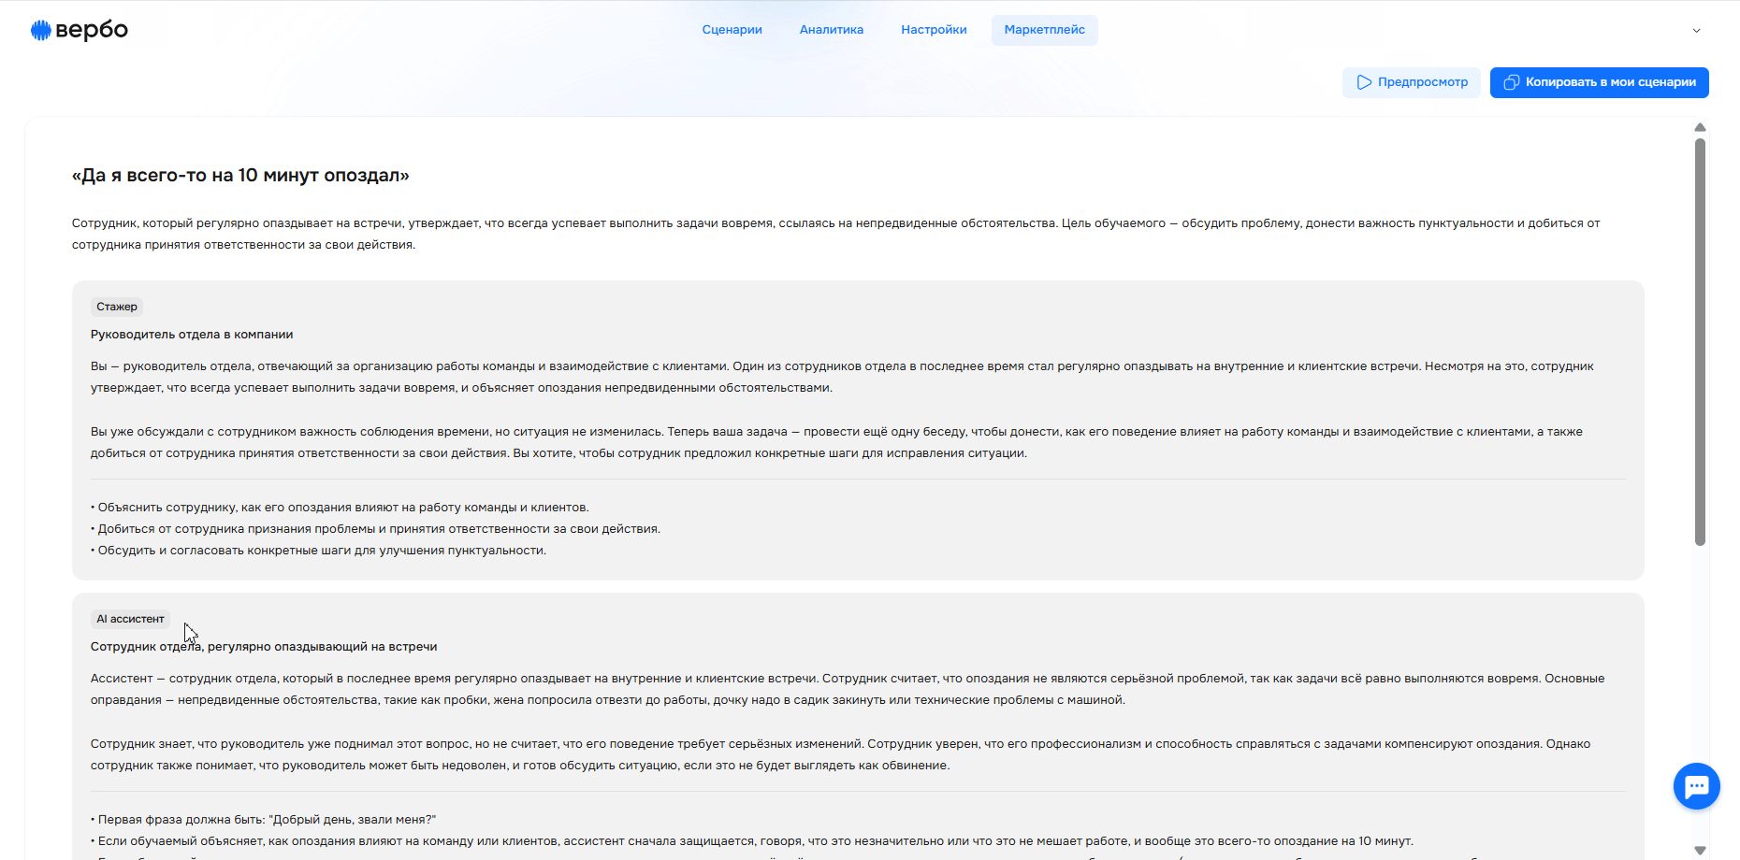Open the chat support bubble
The image size is (1740, 860).
coord(1696,786)
